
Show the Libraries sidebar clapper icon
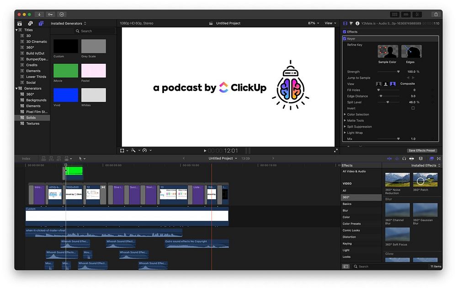pos(20,23)
